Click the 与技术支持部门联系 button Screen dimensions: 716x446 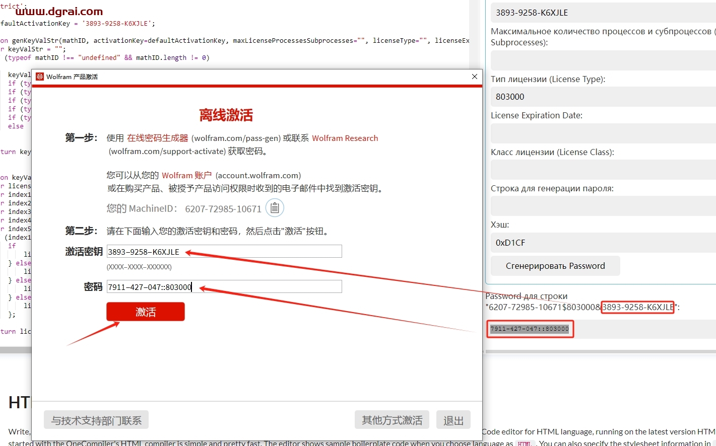[96, 420]
